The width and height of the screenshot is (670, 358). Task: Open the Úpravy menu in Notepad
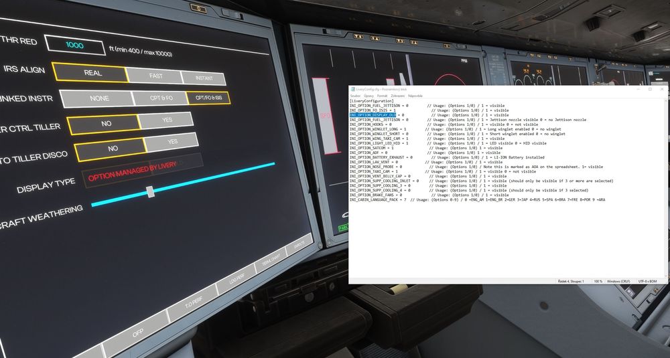369,96
